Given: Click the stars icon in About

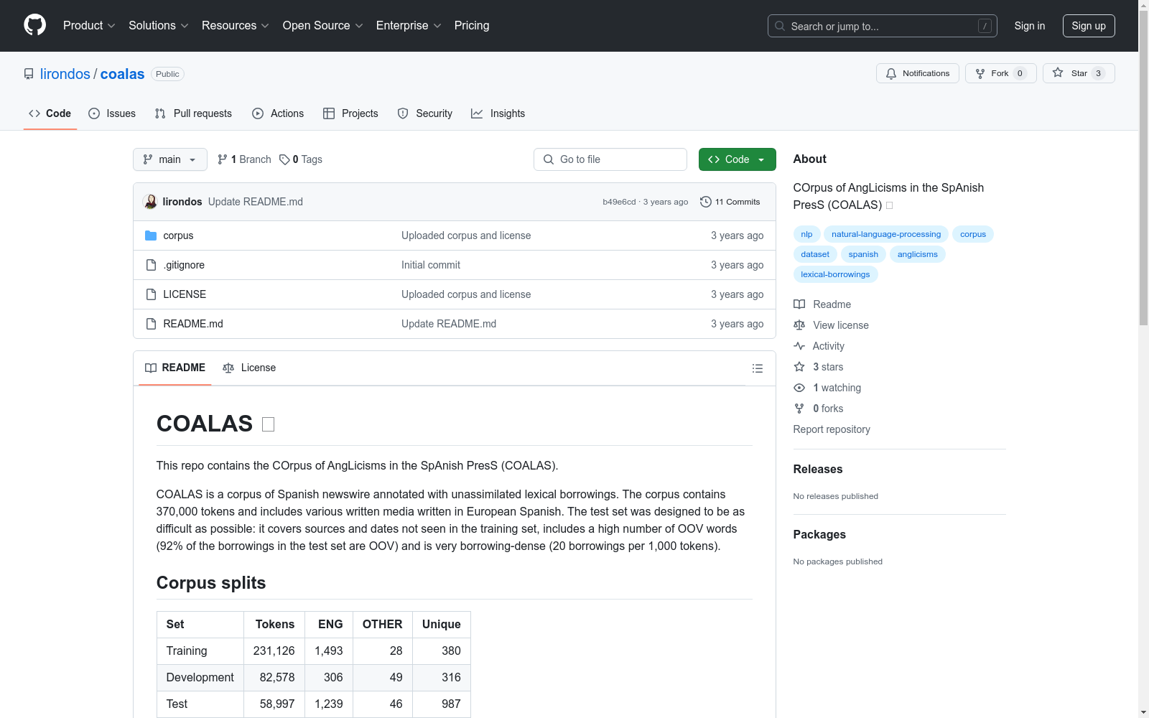Looking at the screenshot, I should [799, 367].
